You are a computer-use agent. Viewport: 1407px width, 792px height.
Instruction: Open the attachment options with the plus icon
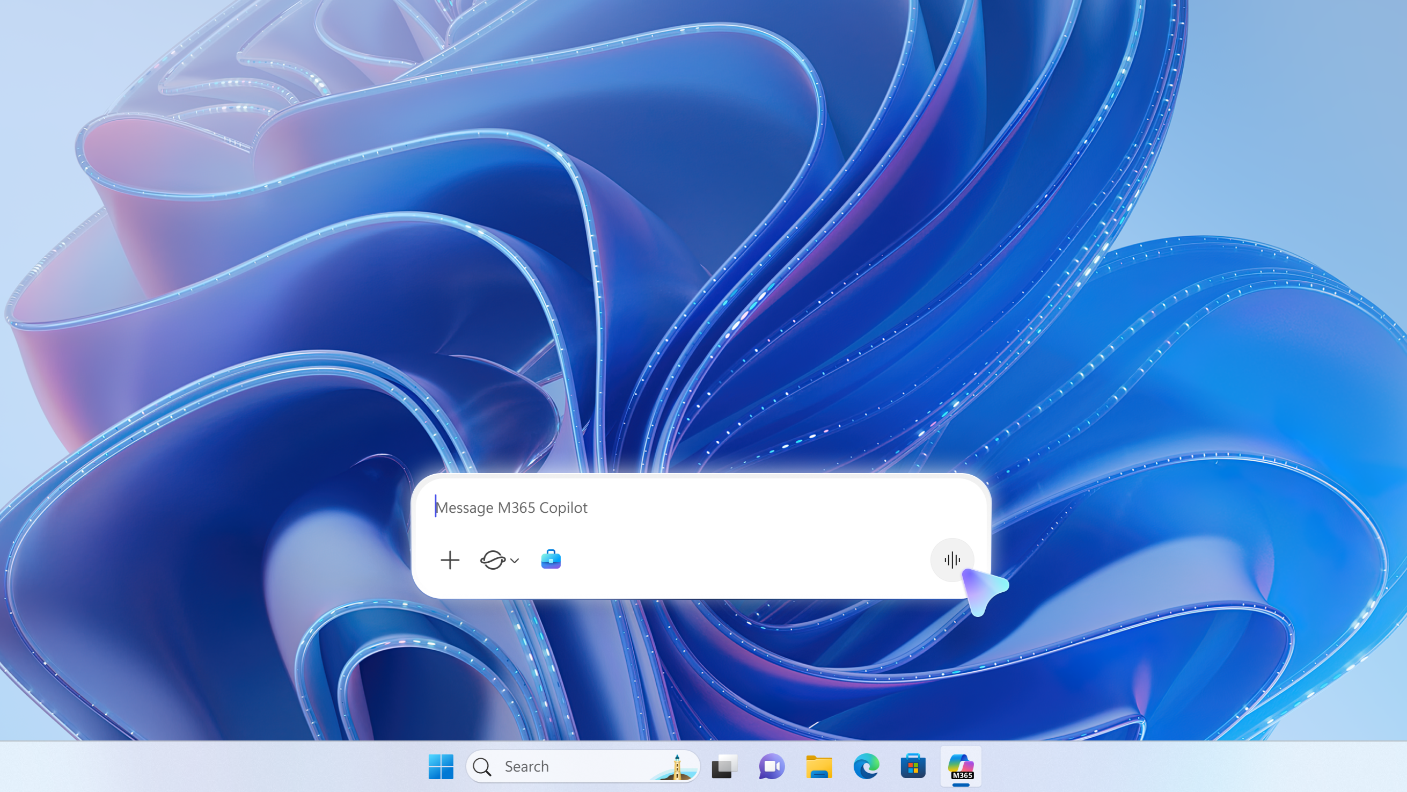click(450, 560)
